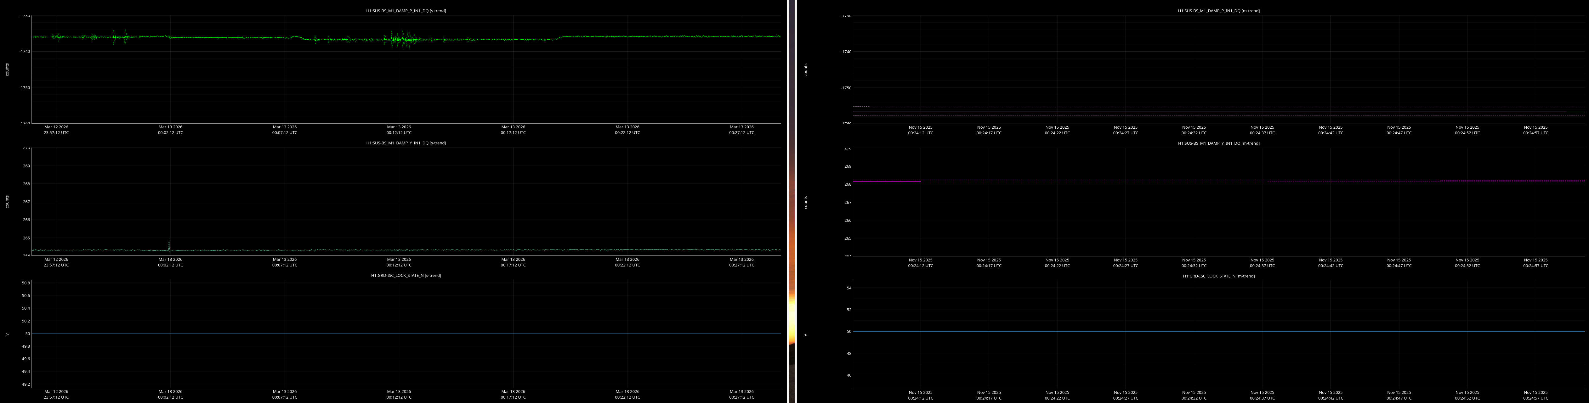Click the vertical divider between the two plot windows
This screenshot has width=1589, height=403.
point(792,201)
